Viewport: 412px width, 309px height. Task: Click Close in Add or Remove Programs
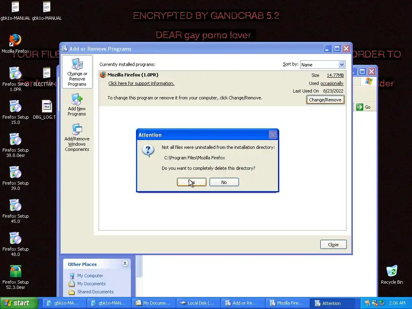click(334, 245)
